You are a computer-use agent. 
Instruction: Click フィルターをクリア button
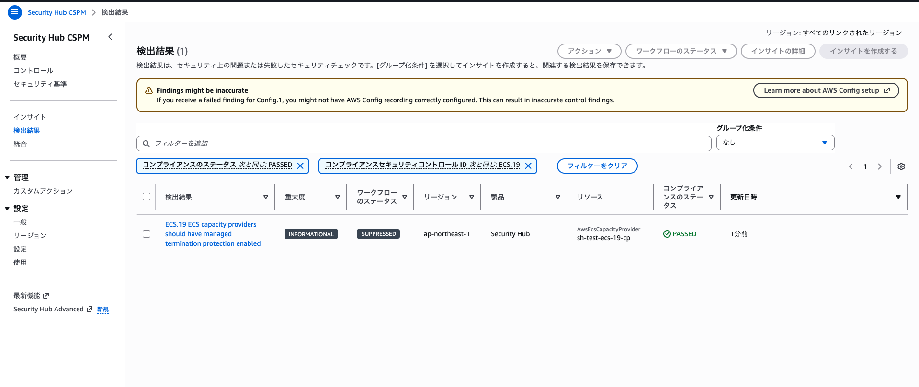tap(597, 166)
